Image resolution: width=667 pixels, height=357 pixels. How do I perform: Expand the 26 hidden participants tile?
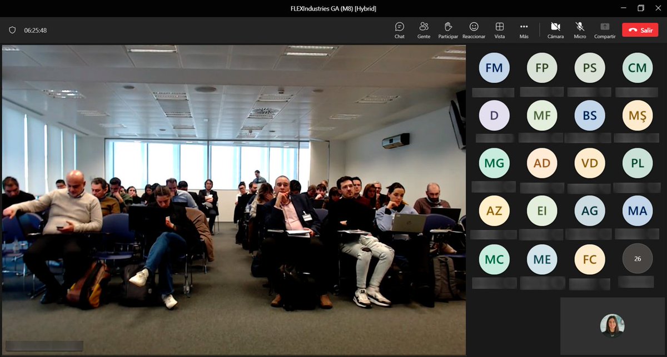tap(636, 258)
